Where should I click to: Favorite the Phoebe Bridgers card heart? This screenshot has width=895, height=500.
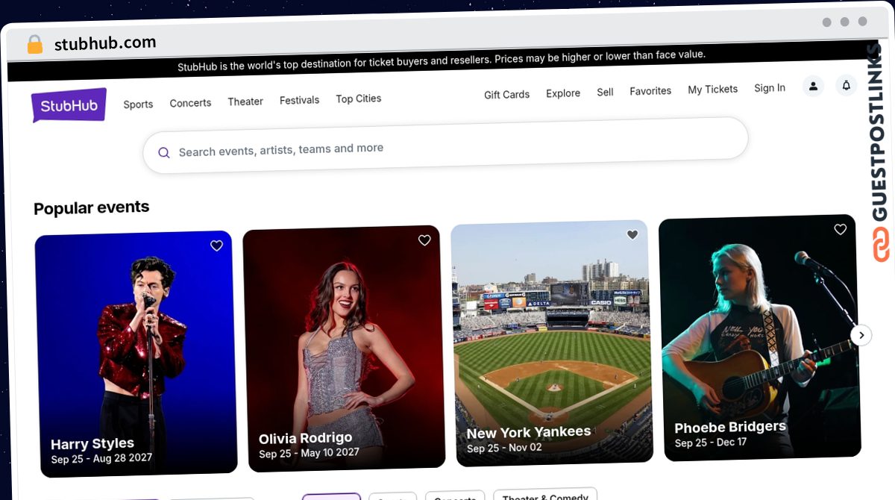coord(841,229)
